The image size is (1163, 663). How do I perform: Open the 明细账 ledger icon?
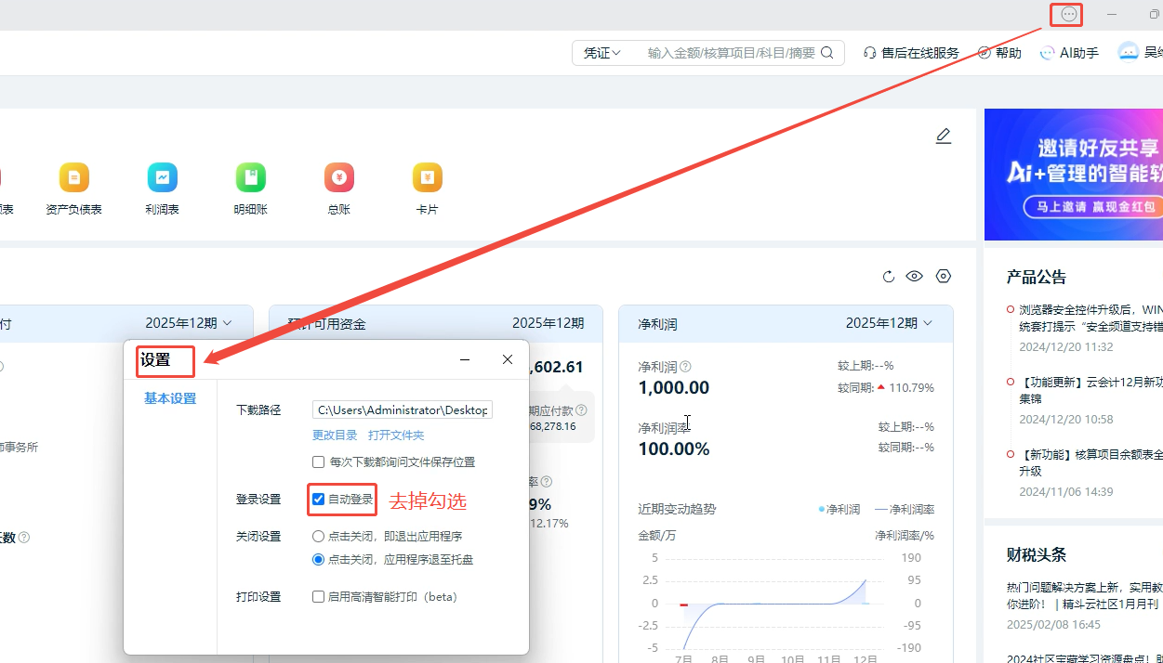(x=250, y=177)
